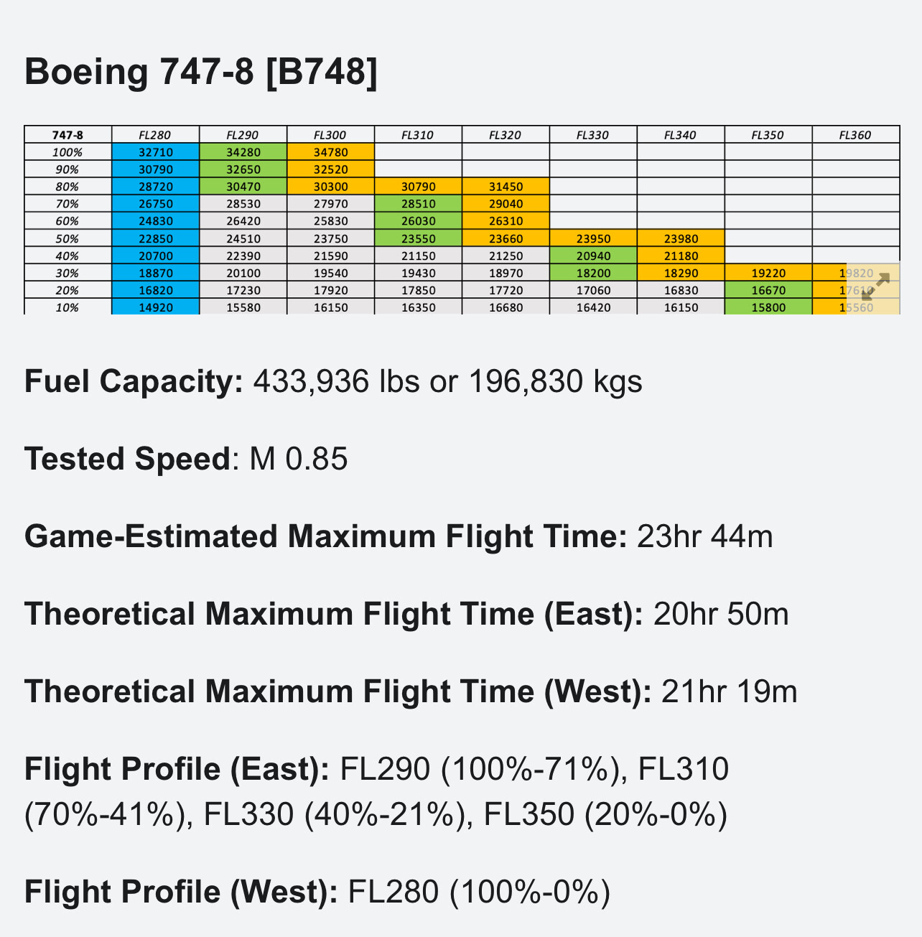922x937 pixels.
Task: Click the orange cell showing 34780
Action: point(330,152)
